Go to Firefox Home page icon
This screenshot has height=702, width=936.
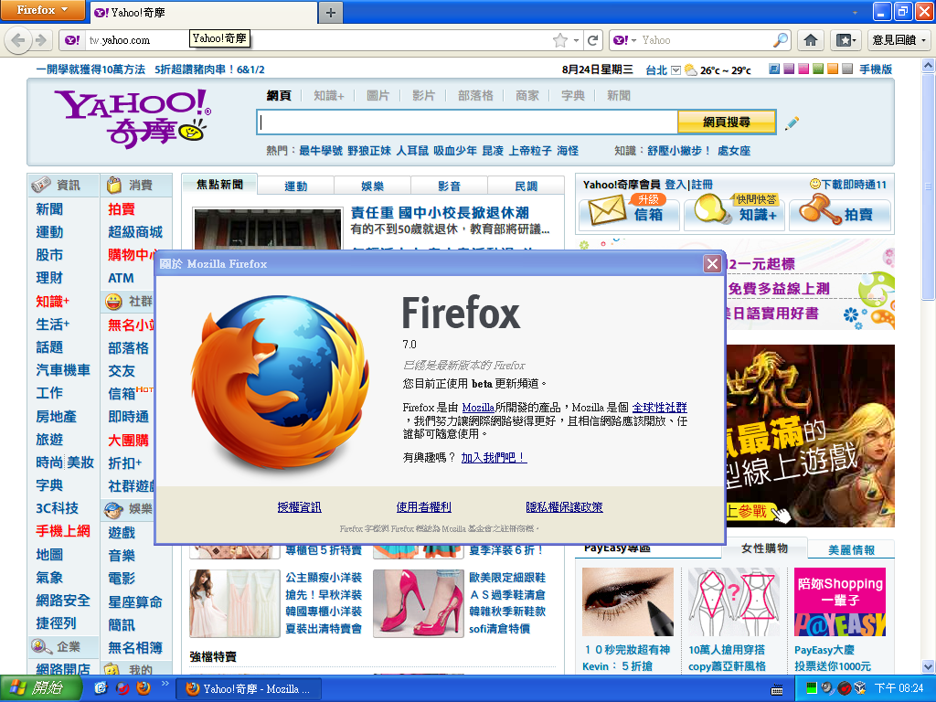coord(811,40)
